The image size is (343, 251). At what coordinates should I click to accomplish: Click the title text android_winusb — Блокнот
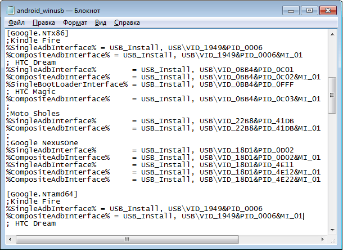coord(58,11)
